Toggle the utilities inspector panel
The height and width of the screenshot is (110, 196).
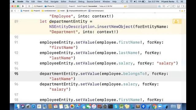click(x=183, y=6)
